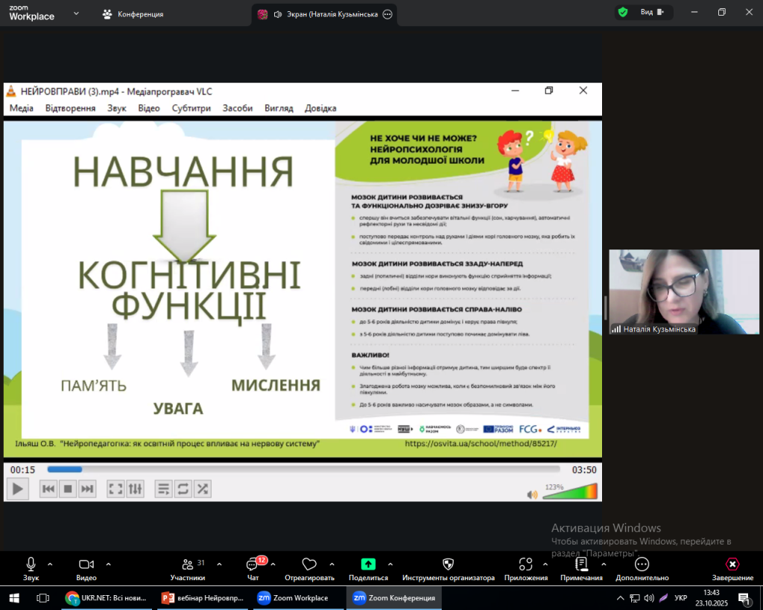The image size is (763, 610).
Task: Click the red End meeting icon
Action: (x=732, y=565)
